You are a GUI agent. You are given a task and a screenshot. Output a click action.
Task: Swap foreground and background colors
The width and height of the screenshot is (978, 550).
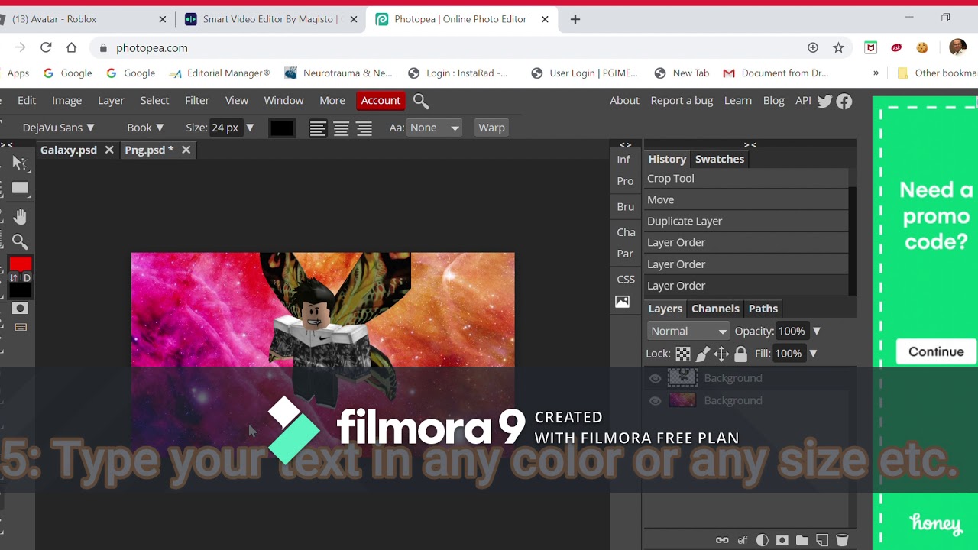click(13, 277)
